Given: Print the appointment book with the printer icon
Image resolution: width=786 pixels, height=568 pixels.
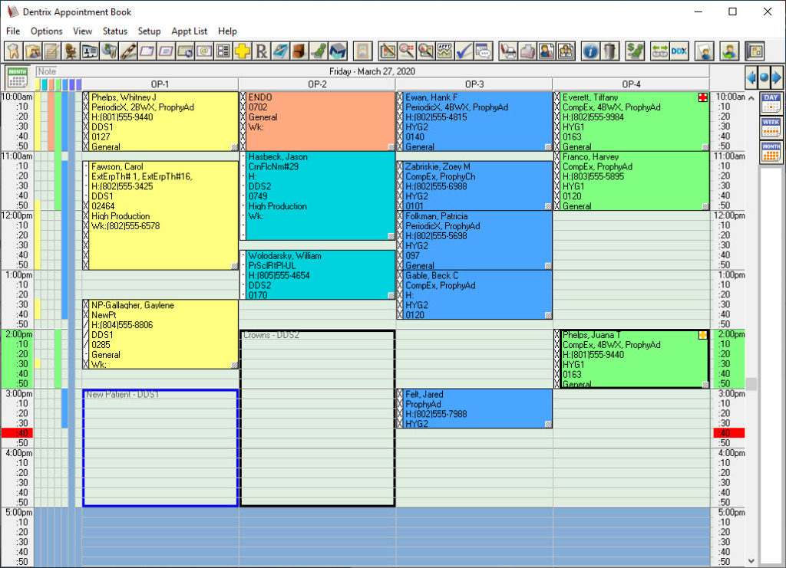Looking at the screenshot, I should tap(528, 51).
